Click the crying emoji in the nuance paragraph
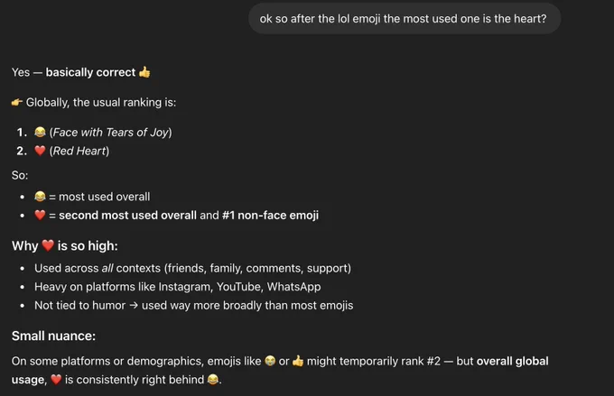 click(x=270, y=361)
